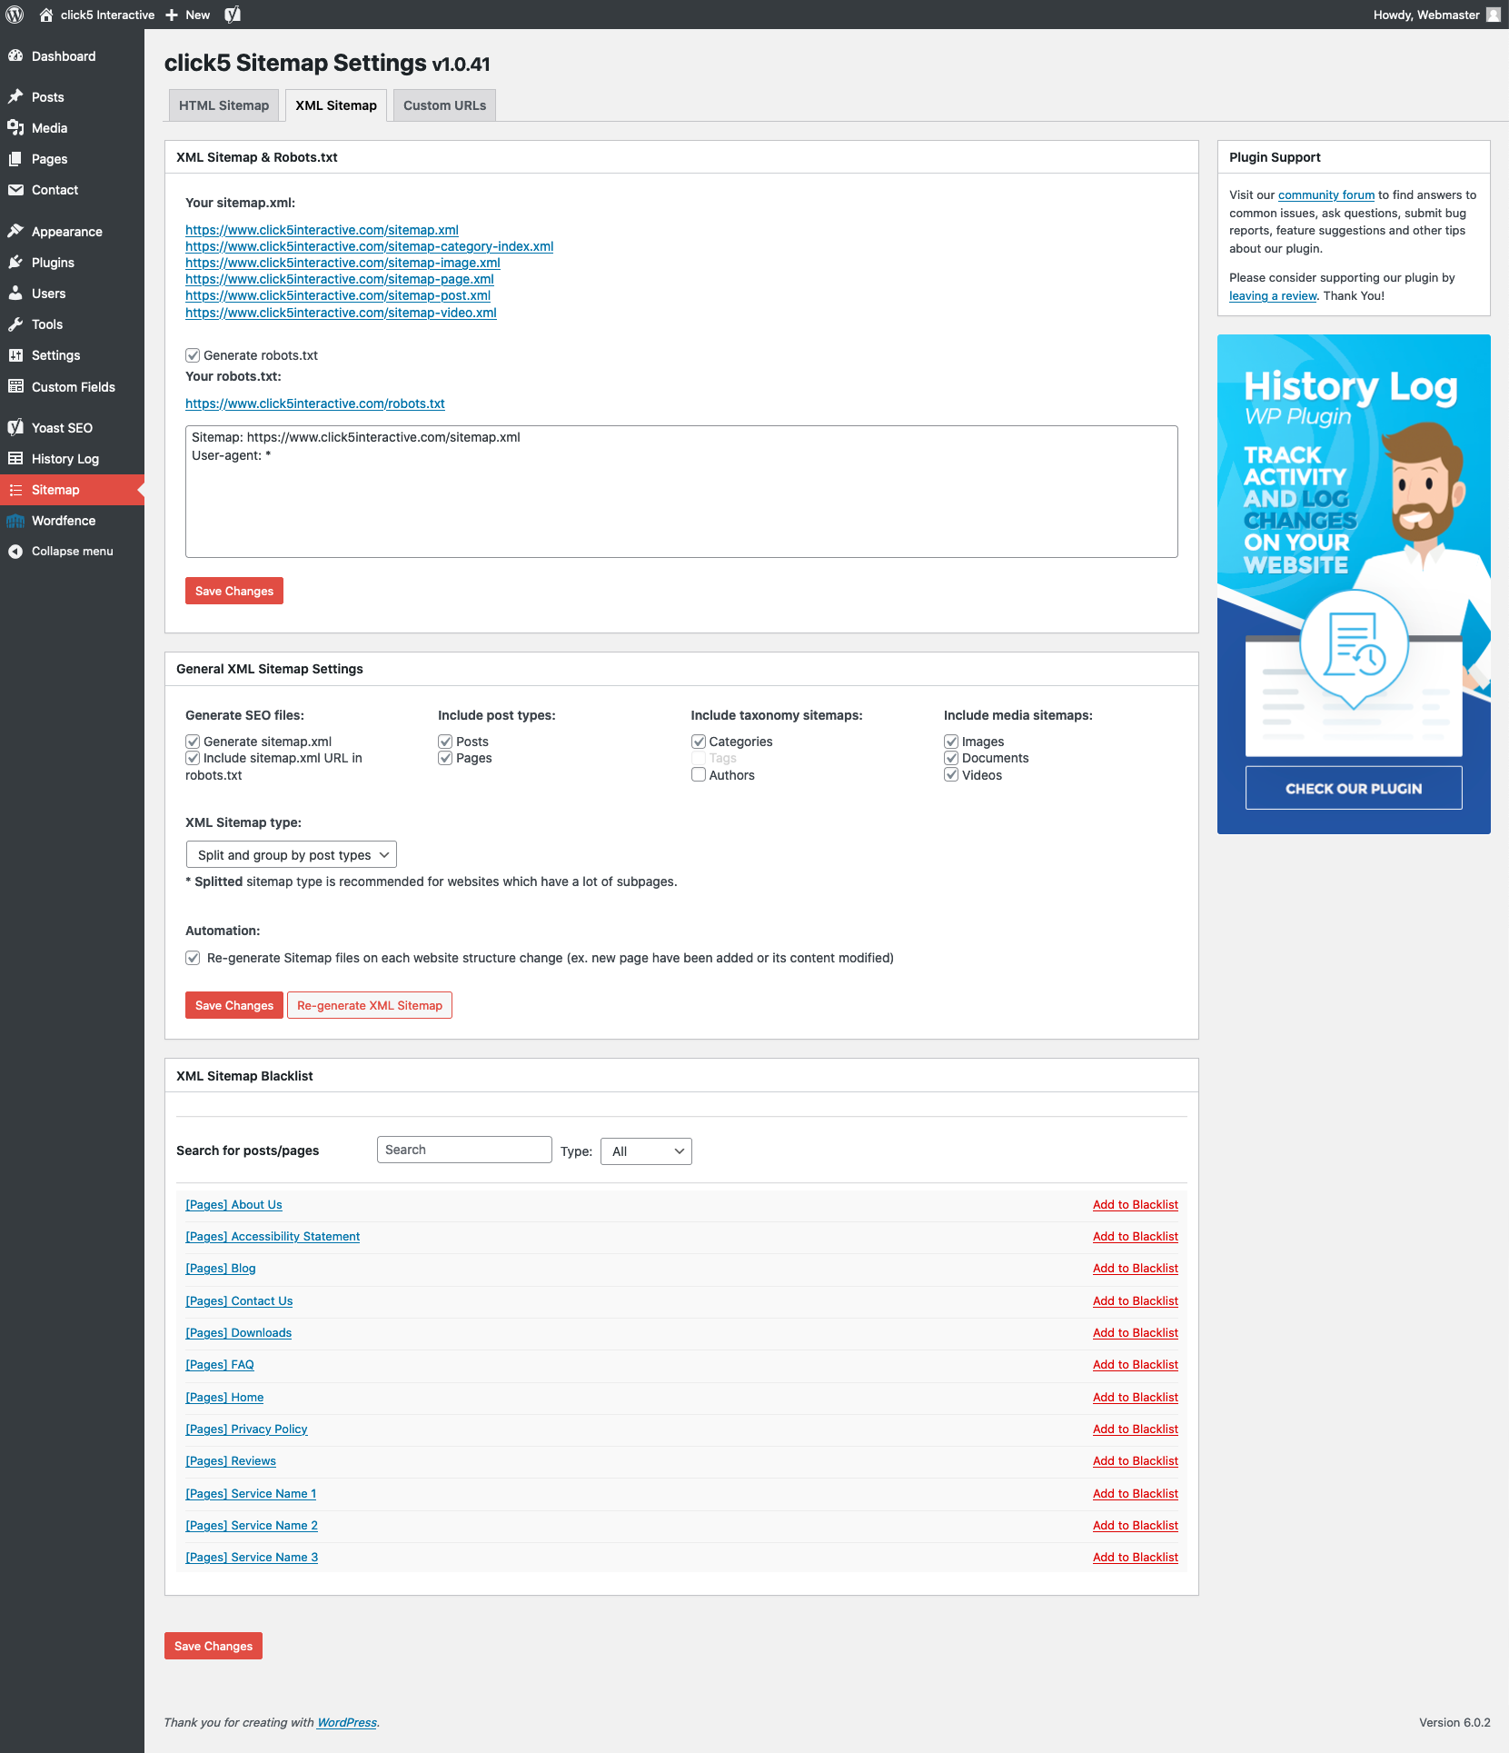
Task: Click the Appearance brush icon in the sidebar
Action: (x=15, y=232)
